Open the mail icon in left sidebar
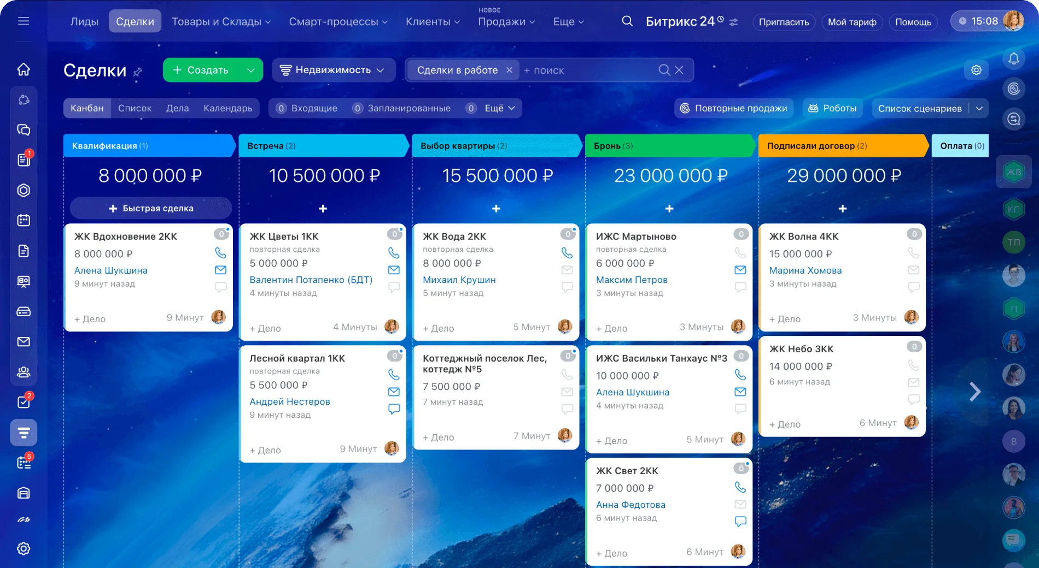Image resolution: width=1039 pixels, height=568 pixels. tap(24, 342)
